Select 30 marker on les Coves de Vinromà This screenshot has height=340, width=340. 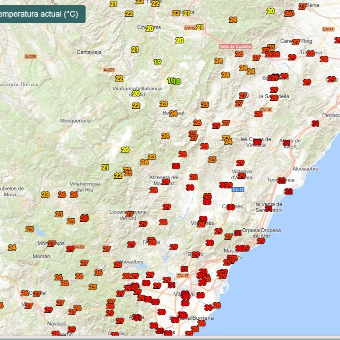257,142
